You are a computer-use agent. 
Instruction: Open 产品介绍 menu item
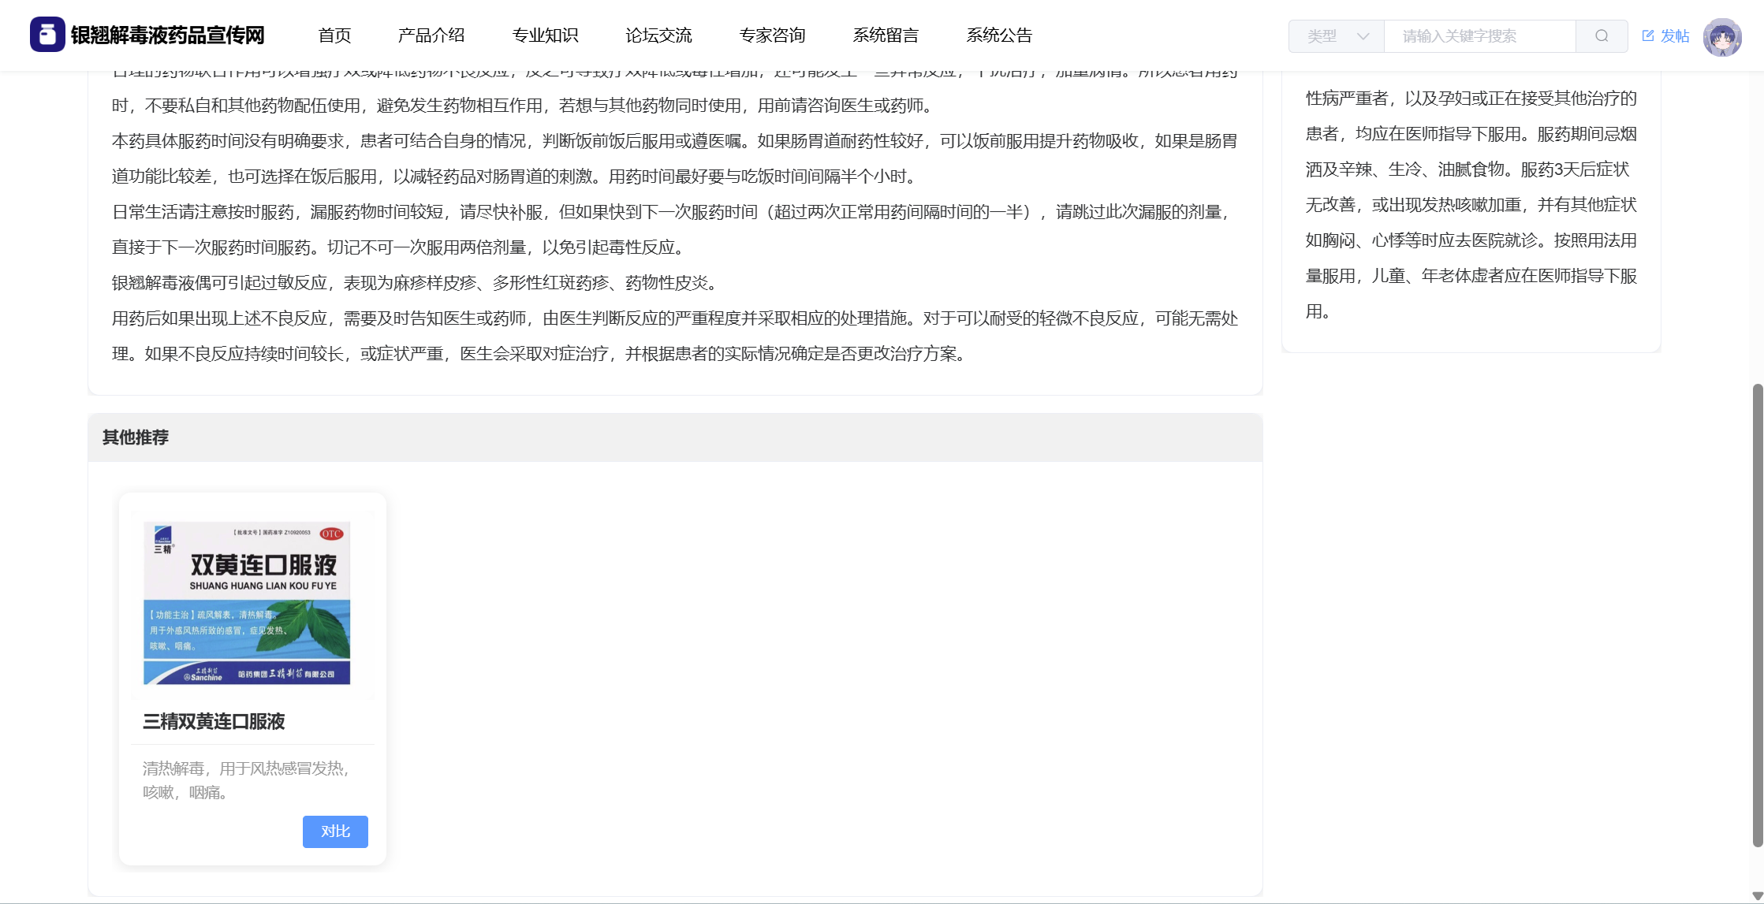431,35
